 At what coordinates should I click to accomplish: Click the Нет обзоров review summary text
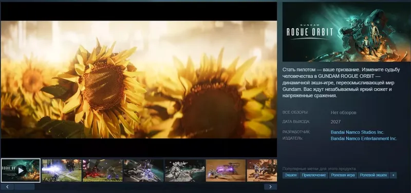click(343, 112)
